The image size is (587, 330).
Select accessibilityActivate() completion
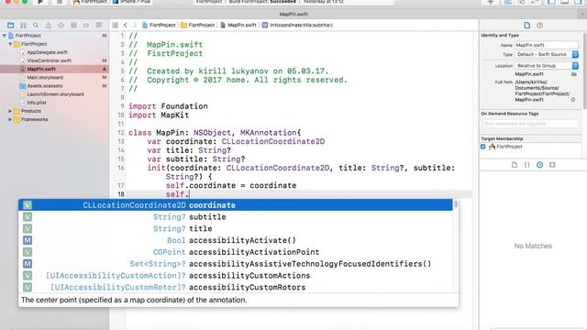tap(235, 240)
